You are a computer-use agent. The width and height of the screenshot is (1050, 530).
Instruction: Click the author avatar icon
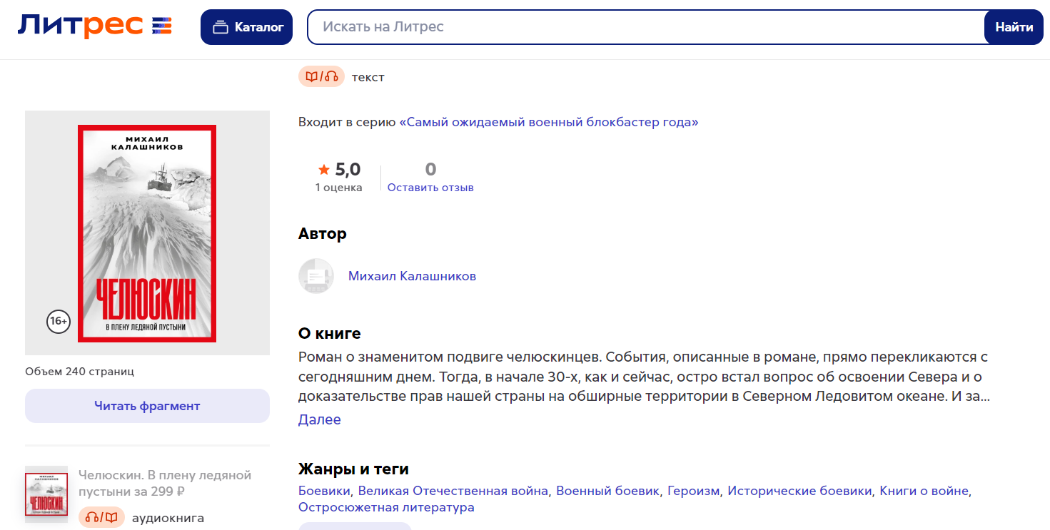316,276
